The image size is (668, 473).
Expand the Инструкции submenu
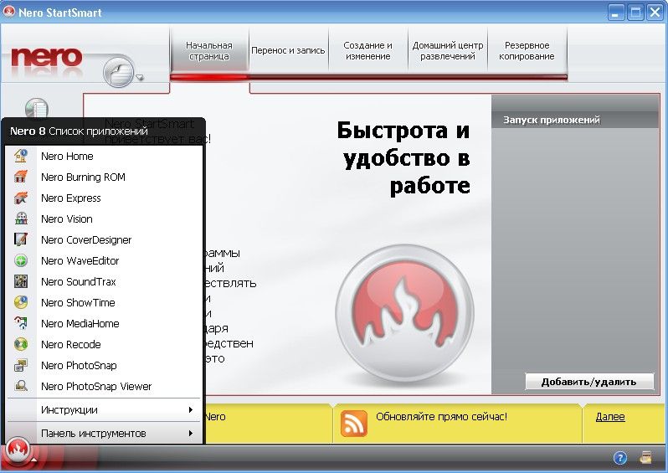[x=105, y=409]
